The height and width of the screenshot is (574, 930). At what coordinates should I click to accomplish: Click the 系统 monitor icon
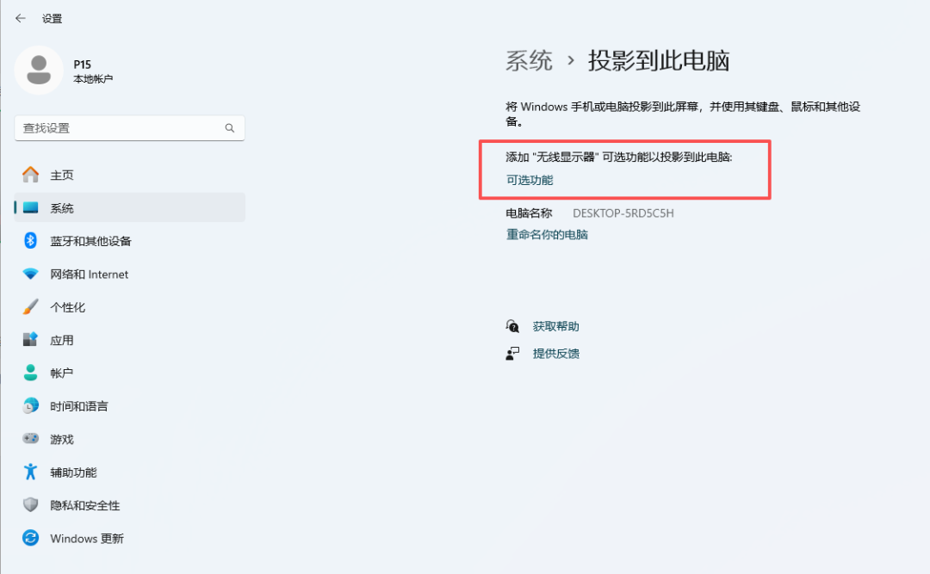coord(30,207)
